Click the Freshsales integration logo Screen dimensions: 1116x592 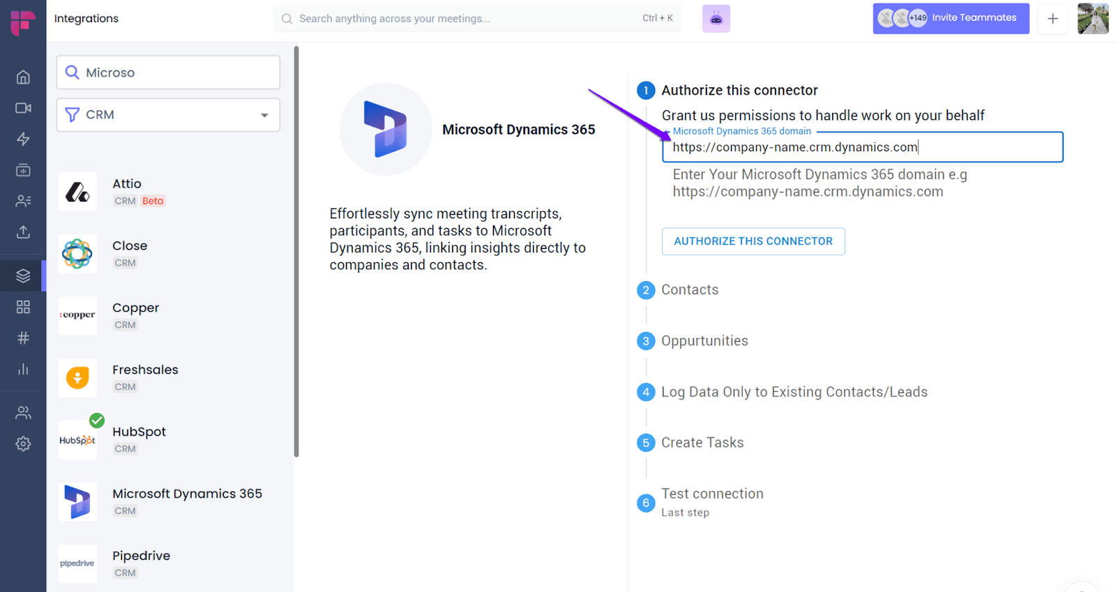coord(77,377)
